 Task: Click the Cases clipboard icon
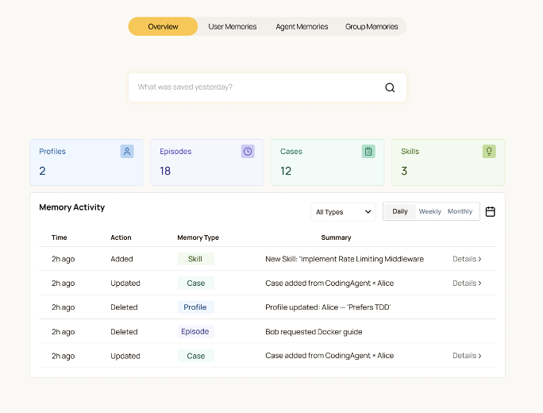tap(368, 151)
